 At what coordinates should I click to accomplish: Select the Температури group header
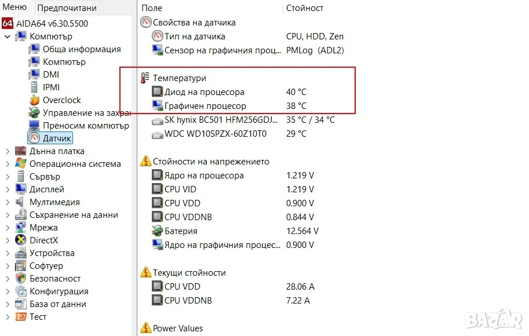[x=173, y=78]
